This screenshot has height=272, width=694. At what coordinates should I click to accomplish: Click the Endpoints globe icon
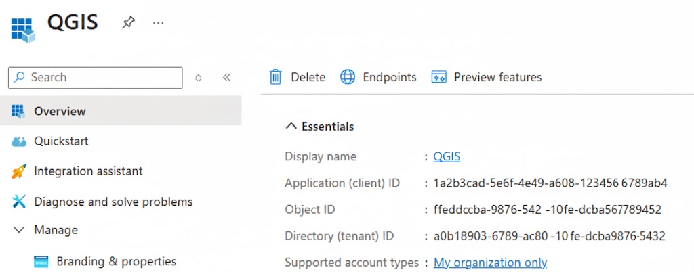[x=348, y=77]
